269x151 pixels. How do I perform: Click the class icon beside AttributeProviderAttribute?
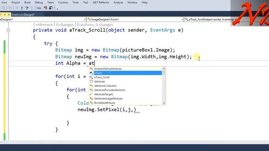pyautogui.click(x=91, y=90)
